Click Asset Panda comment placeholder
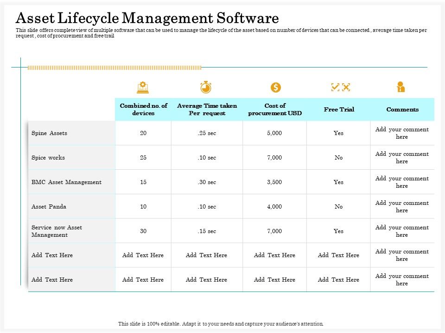 click(402, 206)
